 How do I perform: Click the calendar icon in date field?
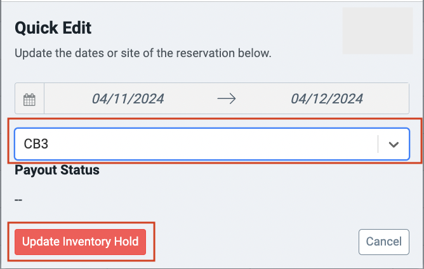(29, 100)
